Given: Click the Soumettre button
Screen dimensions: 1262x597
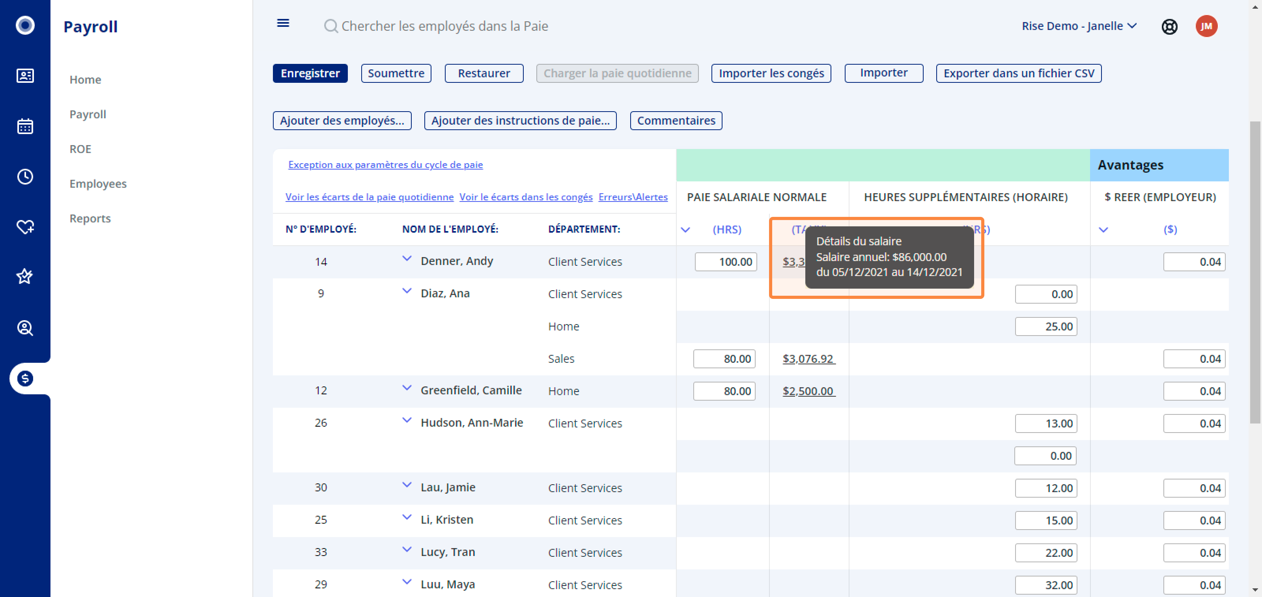Looking at the screenshot, I should point(396,73).
